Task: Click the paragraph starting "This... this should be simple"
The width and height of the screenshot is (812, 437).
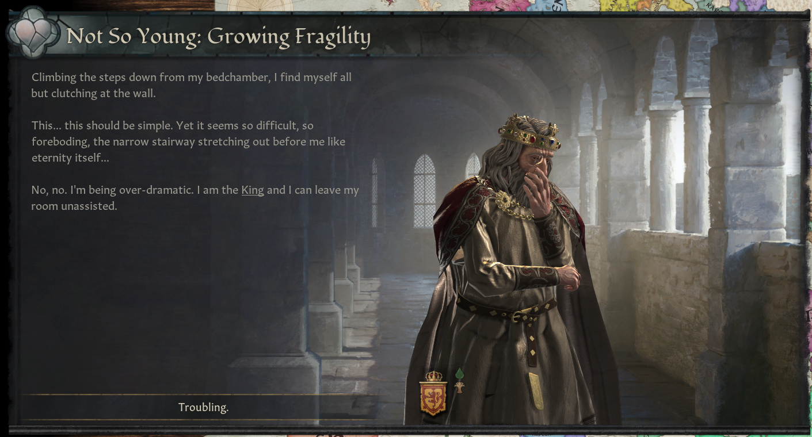Action: coord(188,141)
